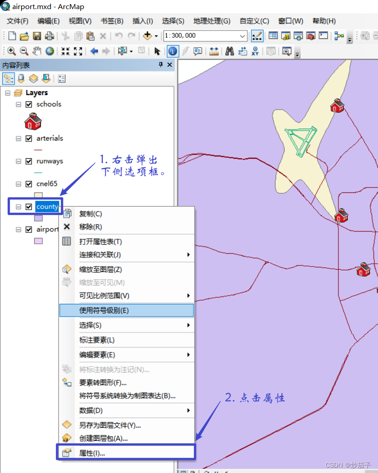Collapse the airport layer legend
This screenshot has height=473, width=378.
coord(18,230)
